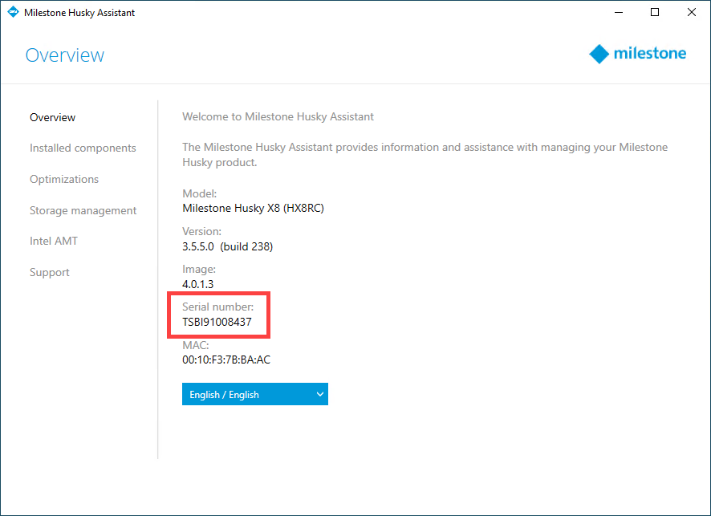Click the serial number value TSBI91008437
The height and width of the screenshot is (516, 711).
(217, 322)
